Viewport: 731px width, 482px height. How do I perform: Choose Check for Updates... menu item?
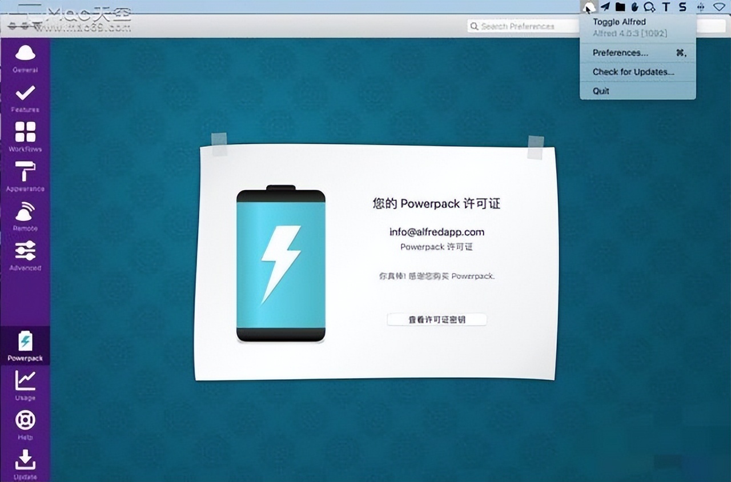tap(638, 72)
